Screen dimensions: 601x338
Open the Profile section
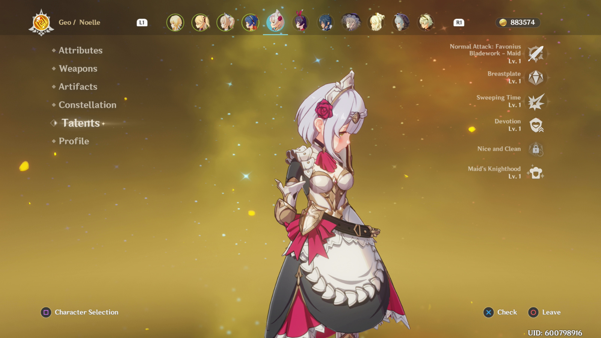click(x=73, y=141)
